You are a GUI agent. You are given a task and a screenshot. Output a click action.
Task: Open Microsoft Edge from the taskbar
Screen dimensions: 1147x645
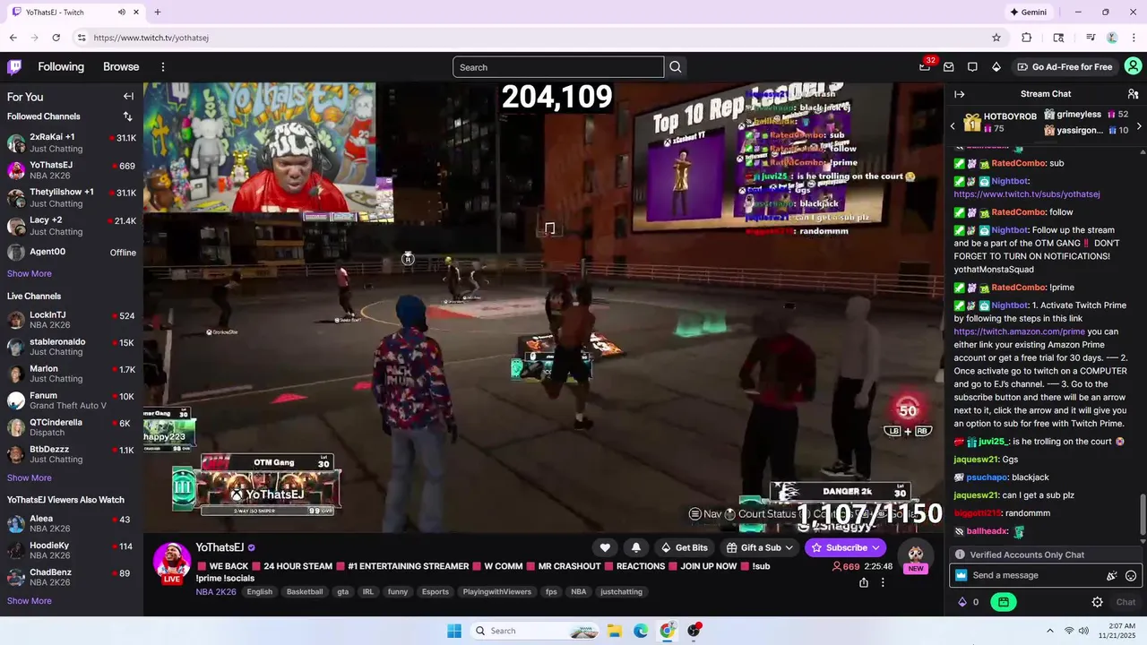(x=641, y=631)
